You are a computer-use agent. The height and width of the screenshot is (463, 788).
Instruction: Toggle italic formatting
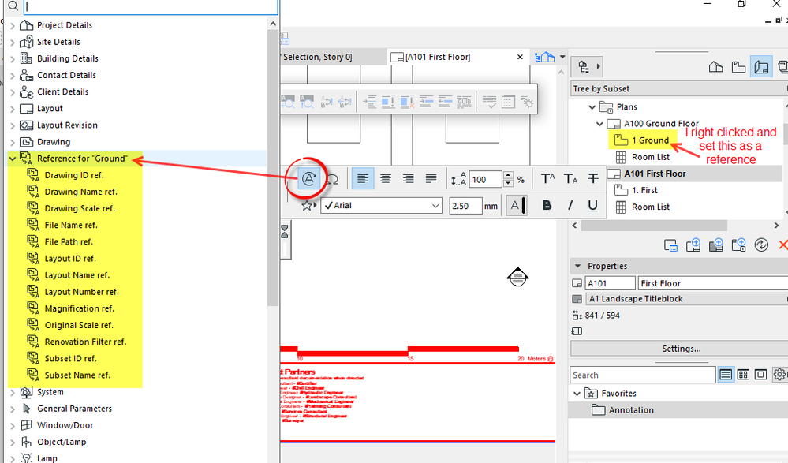(570, 206)
